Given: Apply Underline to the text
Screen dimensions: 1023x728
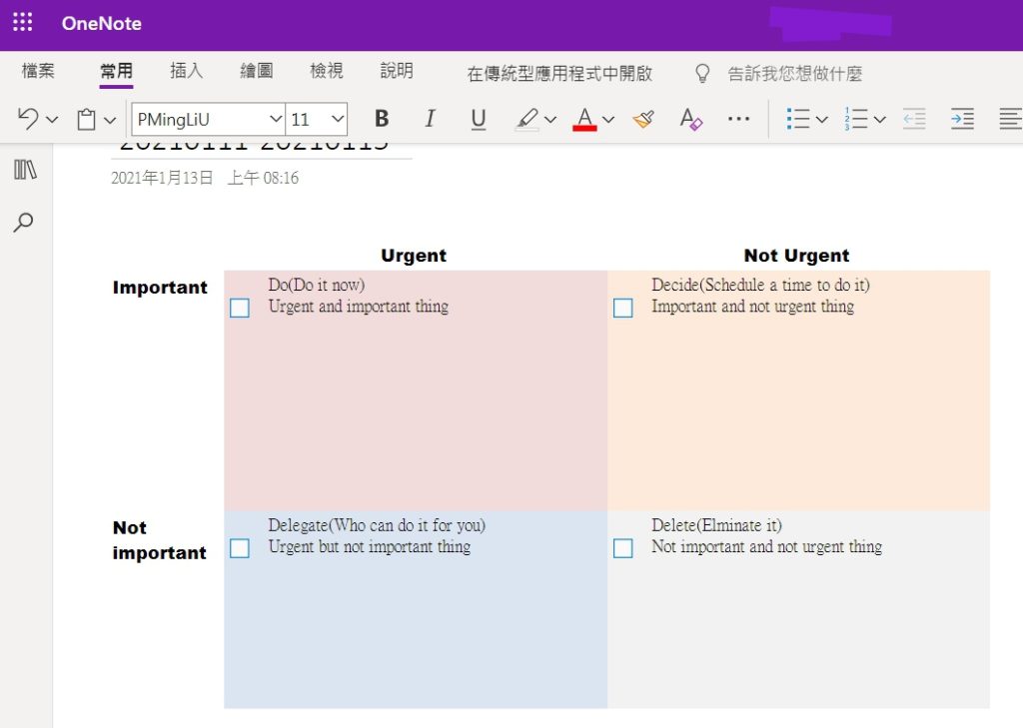Looking at the screenshot, I should [x=478, y=118].
